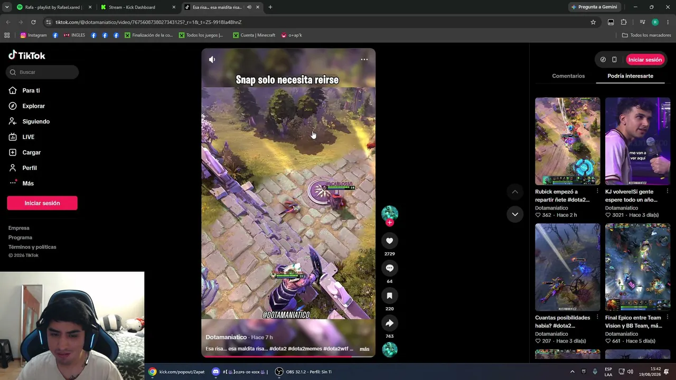The image size is (676, 380).
Task: View site information icon in address bar
Action: 49,22
